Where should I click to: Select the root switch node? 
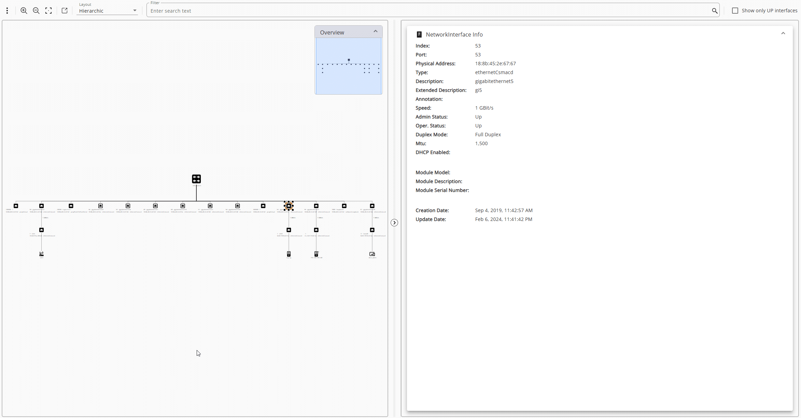pyautogui.click(x=196, y=179)
